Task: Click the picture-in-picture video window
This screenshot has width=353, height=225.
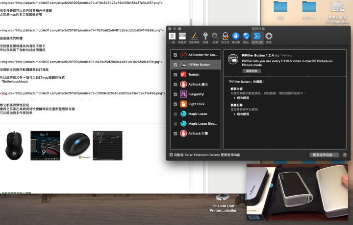Action: [x=298, y=192]
